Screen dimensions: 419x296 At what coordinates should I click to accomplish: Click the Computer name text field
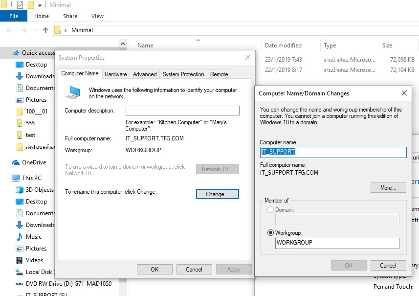point(333,152)
